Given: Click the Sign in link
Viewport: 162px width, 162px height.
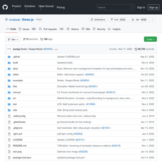Looking at the screenshot, I should point(141,8).
